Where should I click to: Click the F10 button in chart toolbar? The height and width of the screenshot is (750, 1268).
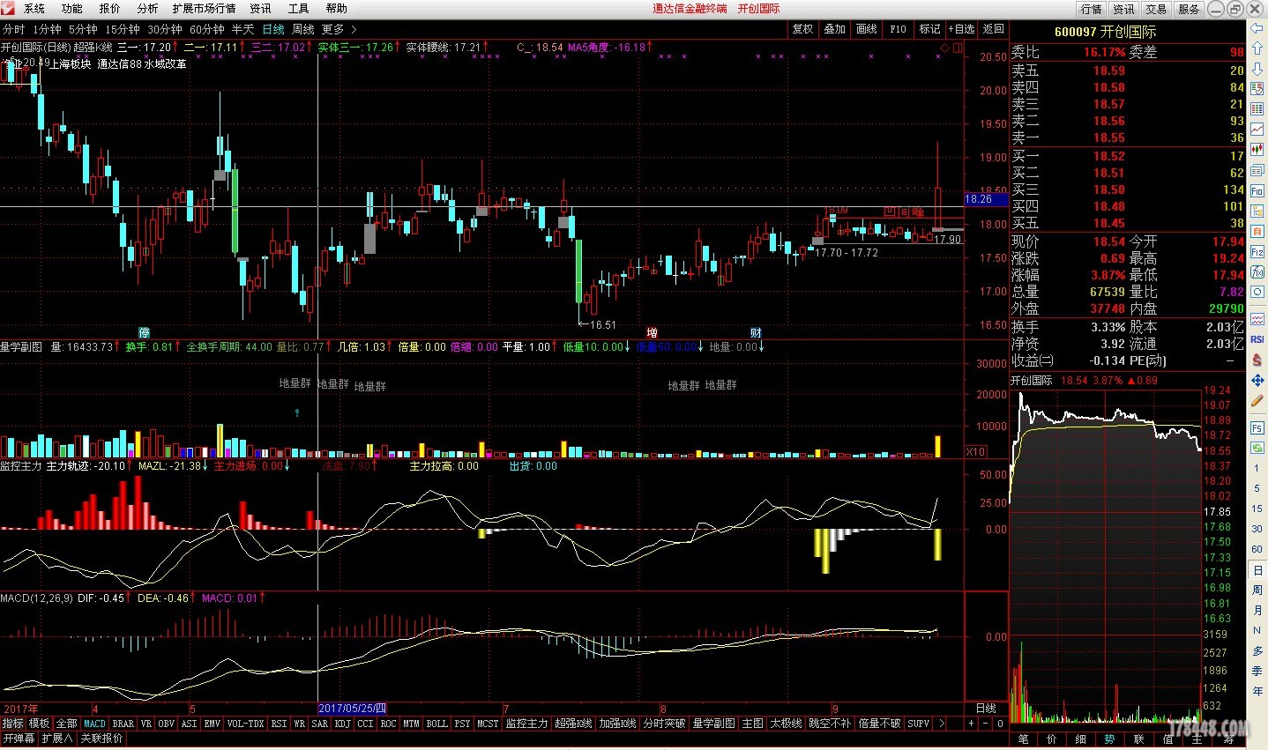898,29
